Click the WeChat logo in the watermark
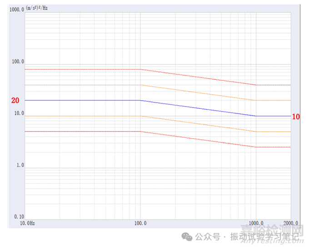The width and height of the screenshot is (309, 249). [x=187, y=237]
